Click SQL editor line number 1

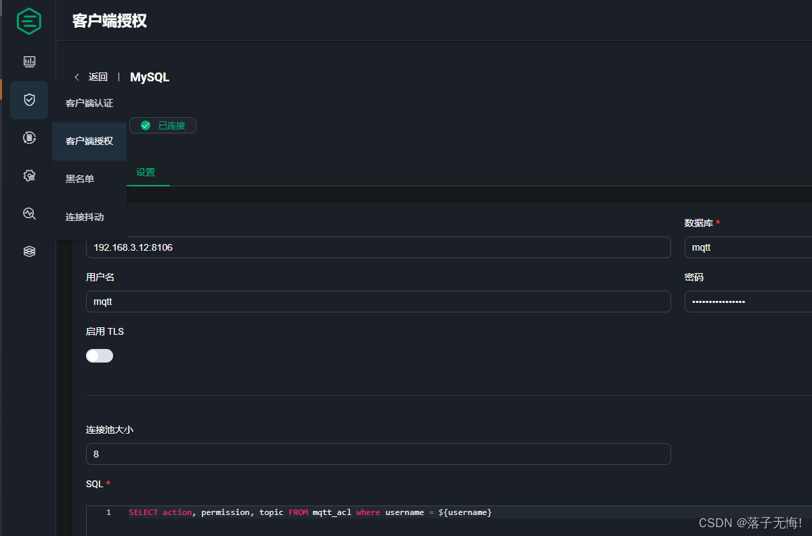coord(108,512)
